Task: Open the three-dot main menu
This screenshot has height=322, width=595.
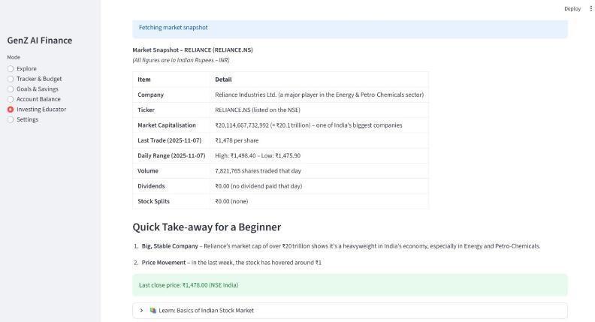Action: 590,8
